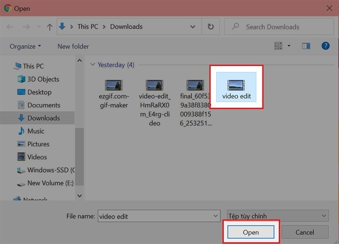
Task: Expand the File name history dropdown
Action: (x=215, y=216)
